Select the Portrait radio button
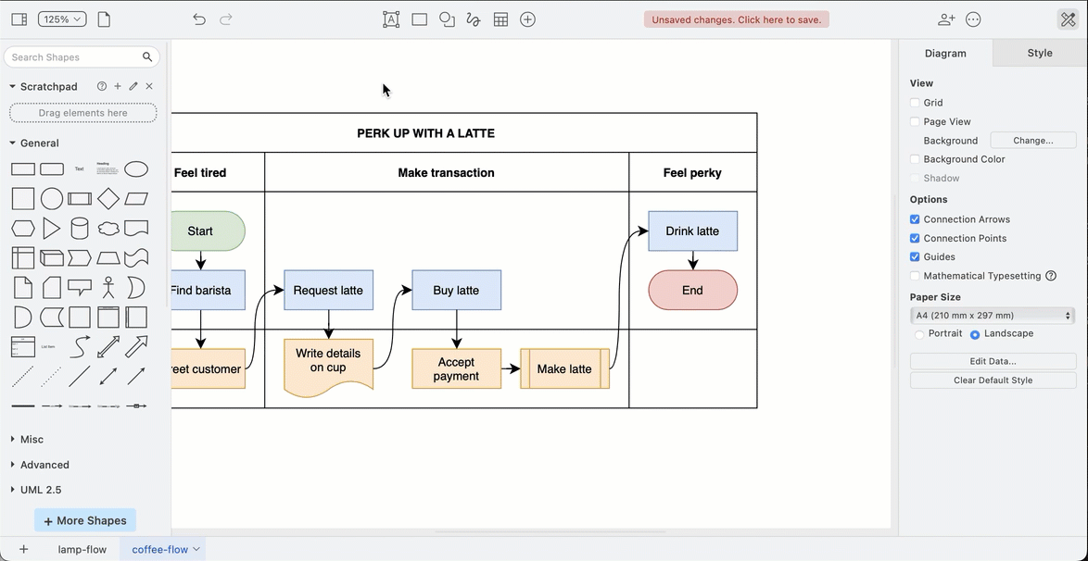1088x561 pixels. point(919,333)
